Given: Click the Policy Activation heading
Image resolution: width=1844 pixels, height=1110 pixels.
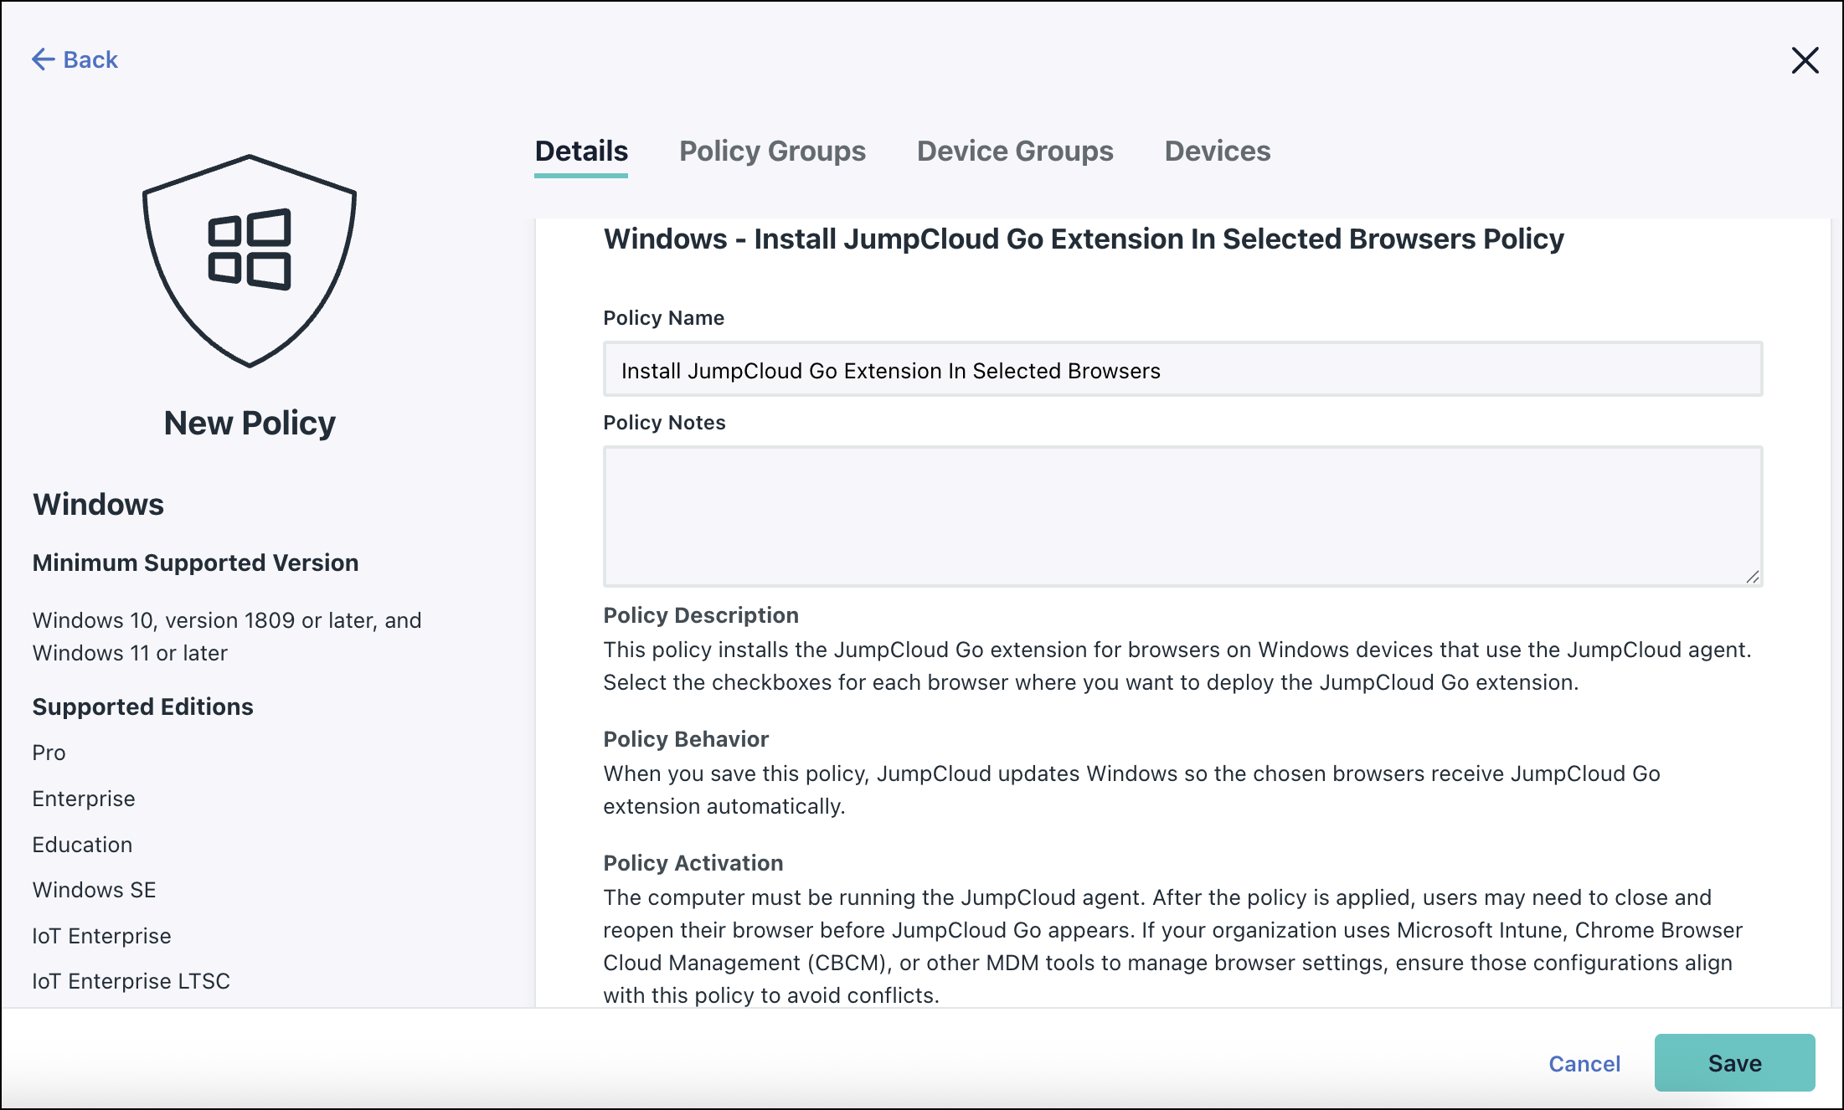Looking at the screenshot, I should tap(693, 863).
